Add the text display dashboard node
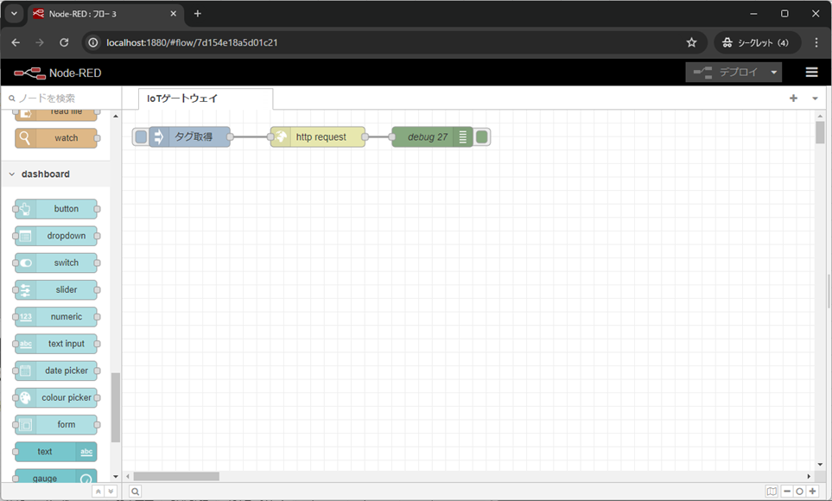Image resolution: width=832 pixels, height=501 pixels. (56, 452)
